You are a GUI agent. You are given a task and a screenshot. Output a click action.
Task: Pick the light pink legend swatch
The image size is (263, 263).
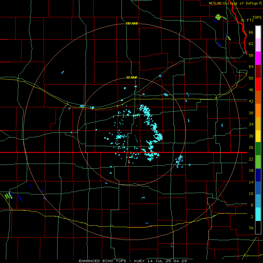(x=258, y=45)
